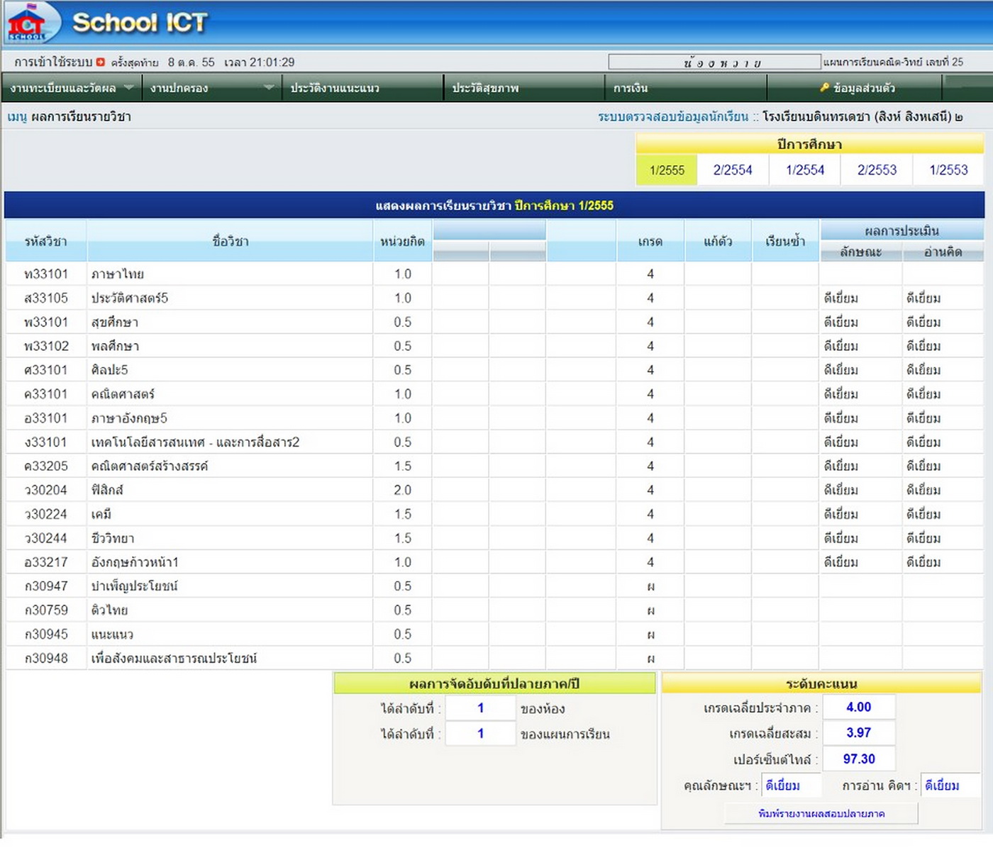This screenshot has height=850, width=993.
Task: Click the เมนู link
Action: pos(17,117)
